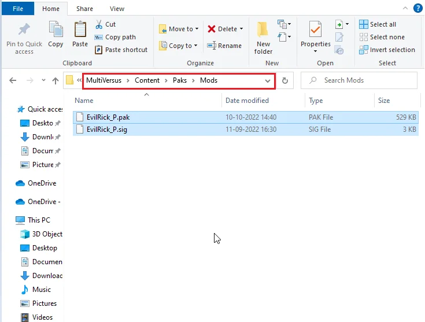Open Pictures under This PC
The image size is (425, 322).
39,304
